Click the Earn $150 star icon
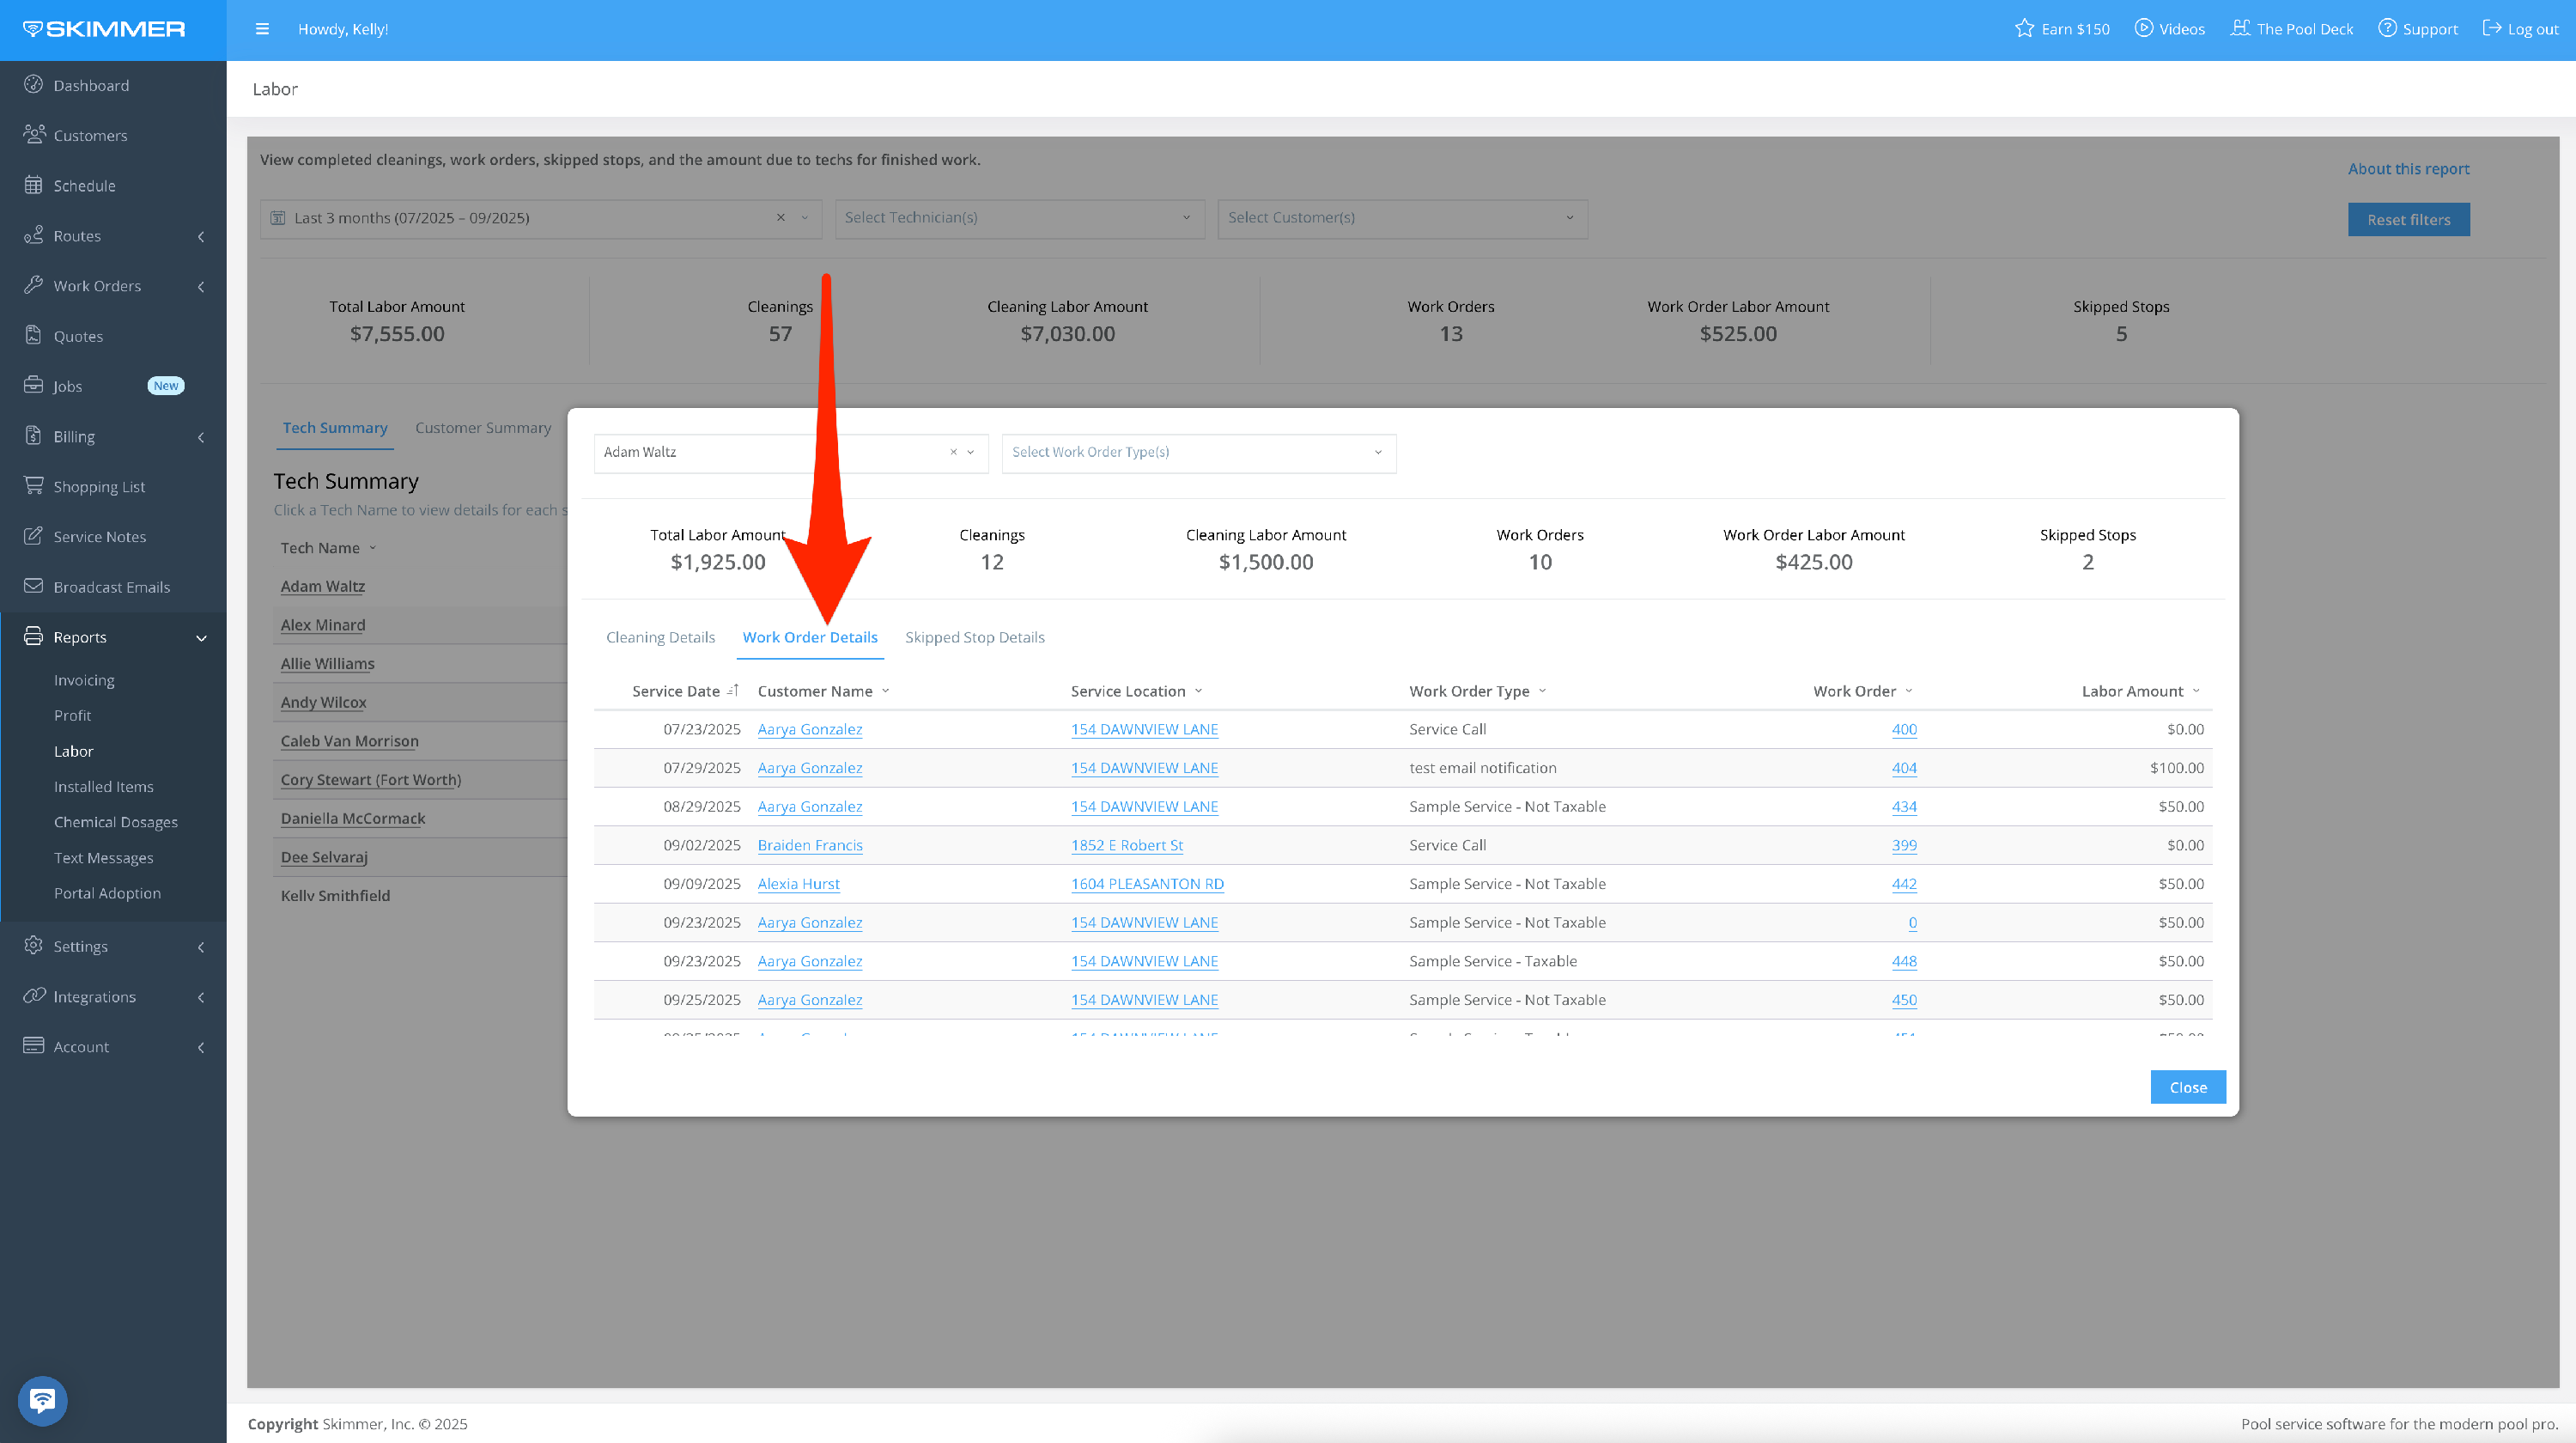This screenshot has width=2576, height=1443. pos(2024,29)
